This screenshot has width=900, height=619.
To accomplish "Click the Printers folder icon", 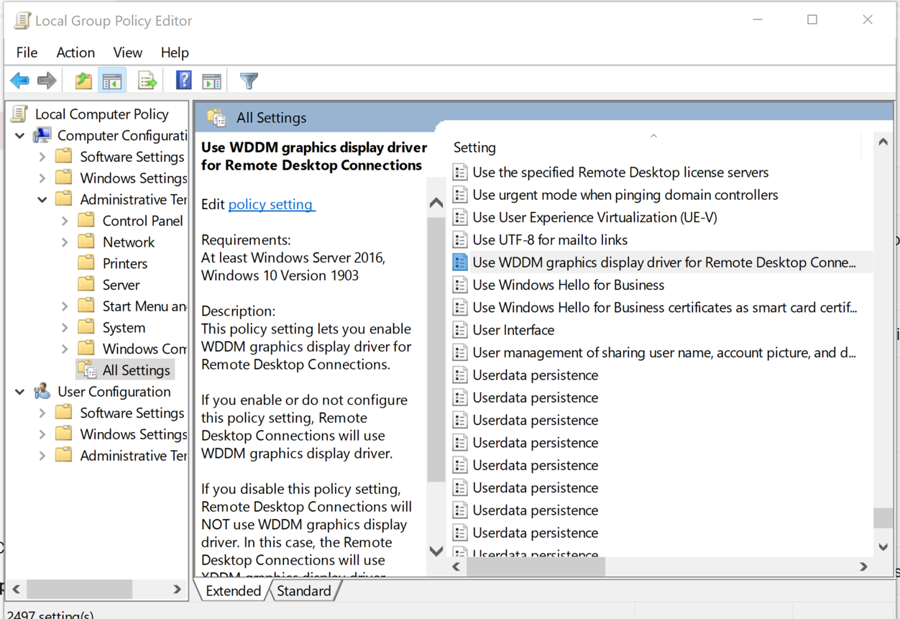I will click(86, 263).
